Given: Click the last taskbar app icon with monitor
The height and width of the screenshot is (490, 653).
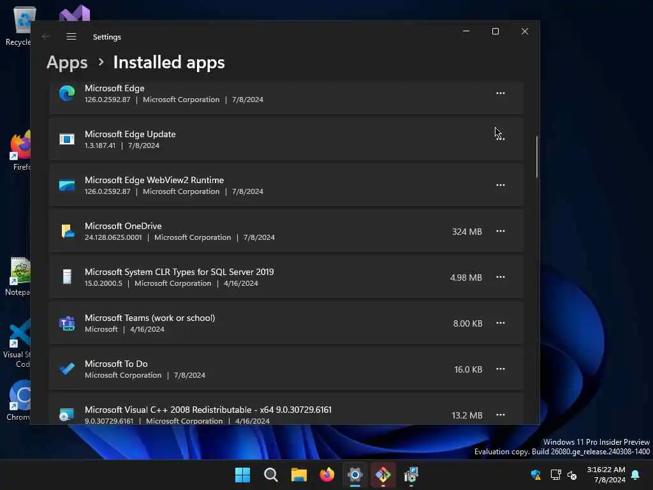Looking at the screenshot, I should click(411, 475).
